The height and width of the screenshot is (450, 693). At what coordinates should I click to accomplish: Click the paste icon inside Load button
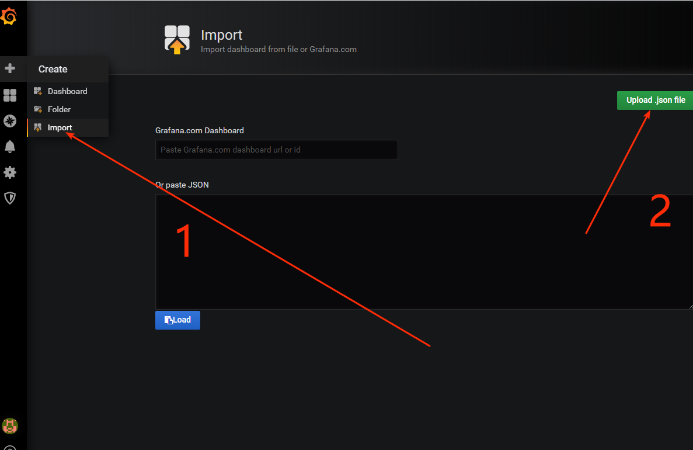[x=168, y=320]
